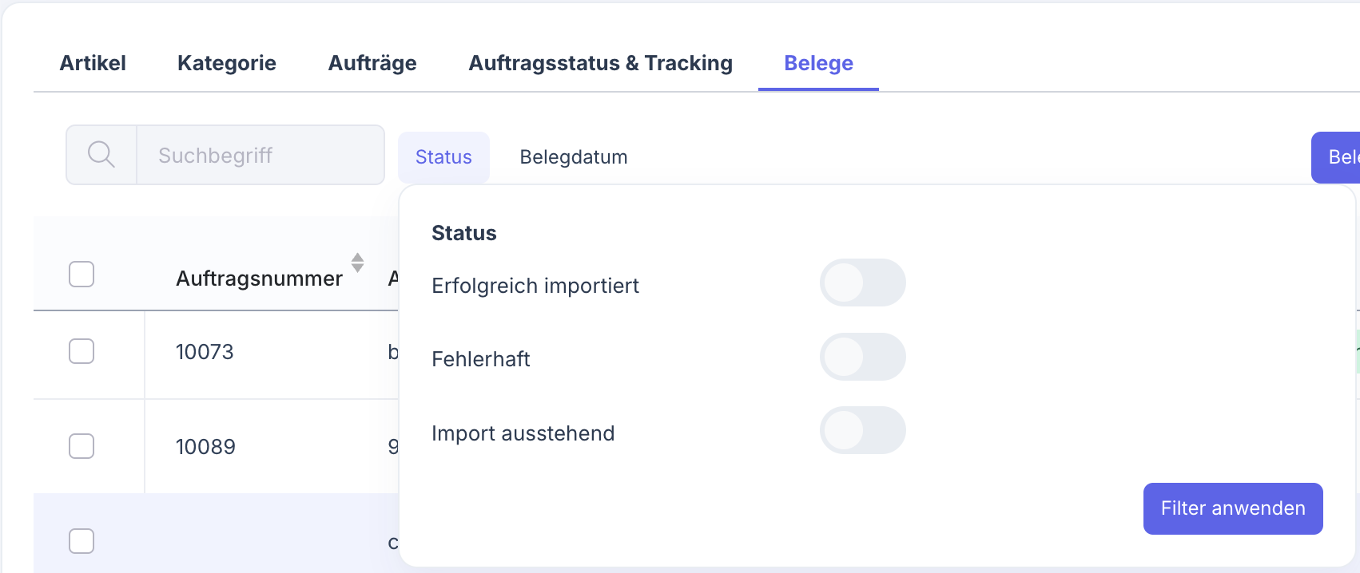Enable the Erfolgreich importiert toggle

click(x=863, y=283)
